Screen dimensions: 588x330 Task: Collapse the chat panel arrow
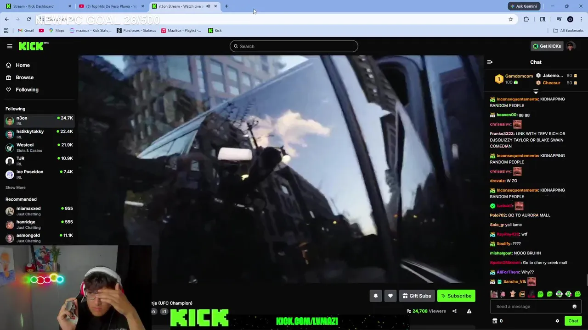(490, 62)
